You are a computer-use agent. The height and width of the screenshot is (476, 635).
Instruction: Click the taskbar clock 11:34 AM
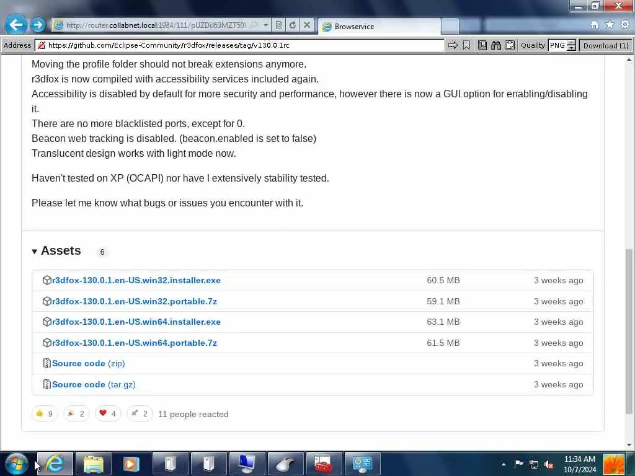pos(580,459)
